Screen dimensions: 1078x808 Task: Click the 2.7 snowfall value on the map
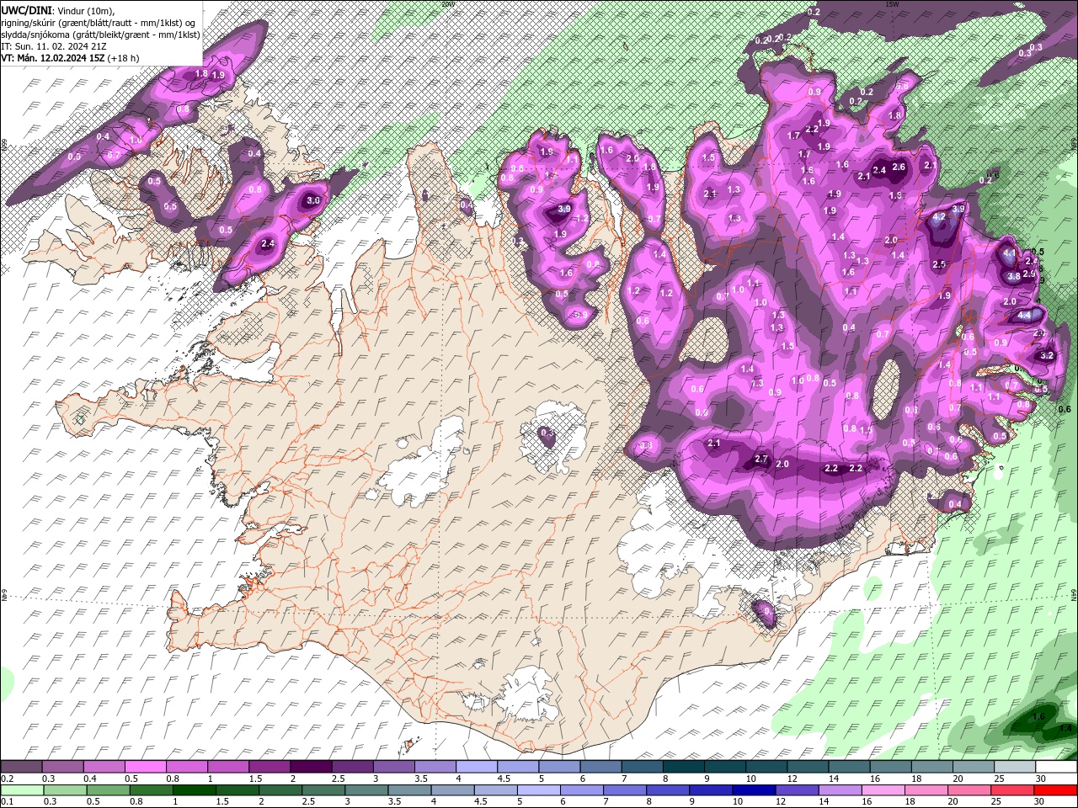(x=761, y=460)
